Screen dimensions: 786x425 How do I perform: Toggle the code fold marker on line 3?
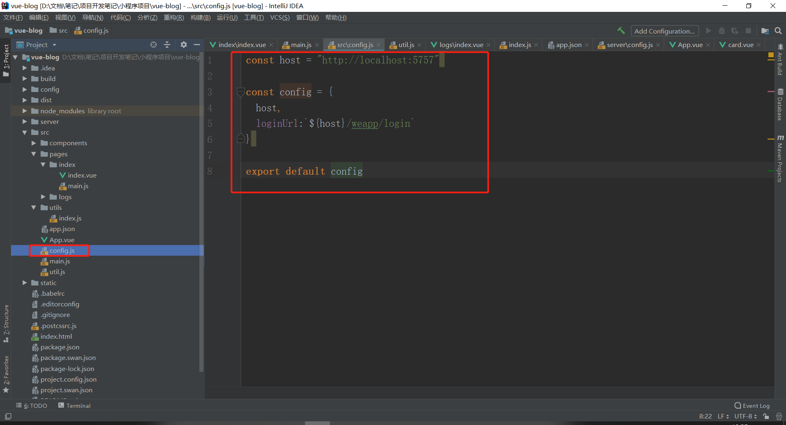pyautogui.click(x=241, y=92)
